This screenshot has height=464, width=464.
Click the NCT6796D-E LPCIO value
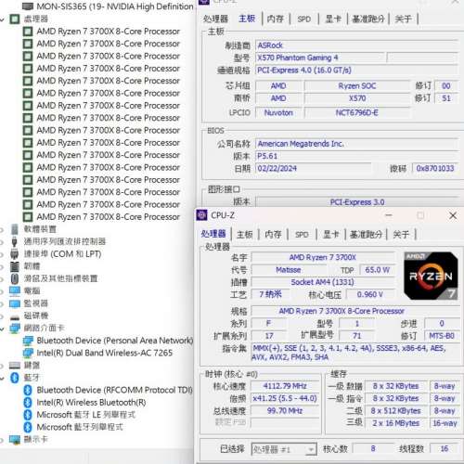357,112
